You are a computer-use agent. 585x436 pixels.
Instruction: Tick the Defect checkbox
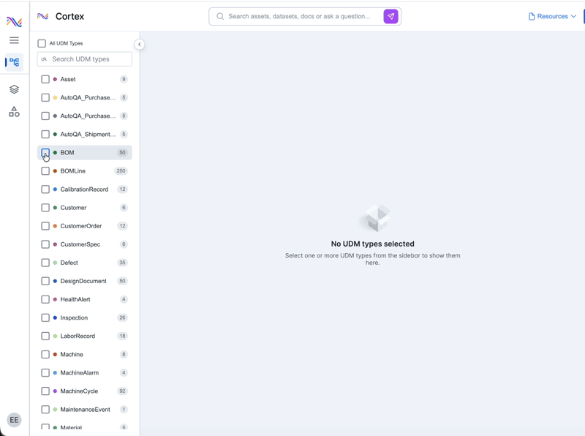click(45, 263)
